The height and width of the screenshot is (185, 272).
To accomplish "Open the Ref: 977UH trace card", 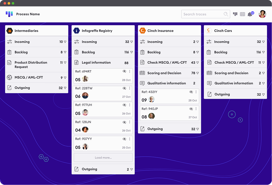I will click(103, 109).
